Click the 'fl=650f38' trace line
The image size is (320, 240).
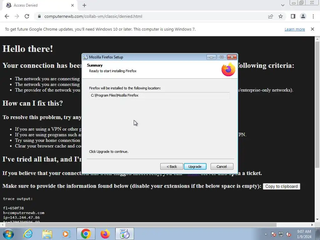coord(13,208)
